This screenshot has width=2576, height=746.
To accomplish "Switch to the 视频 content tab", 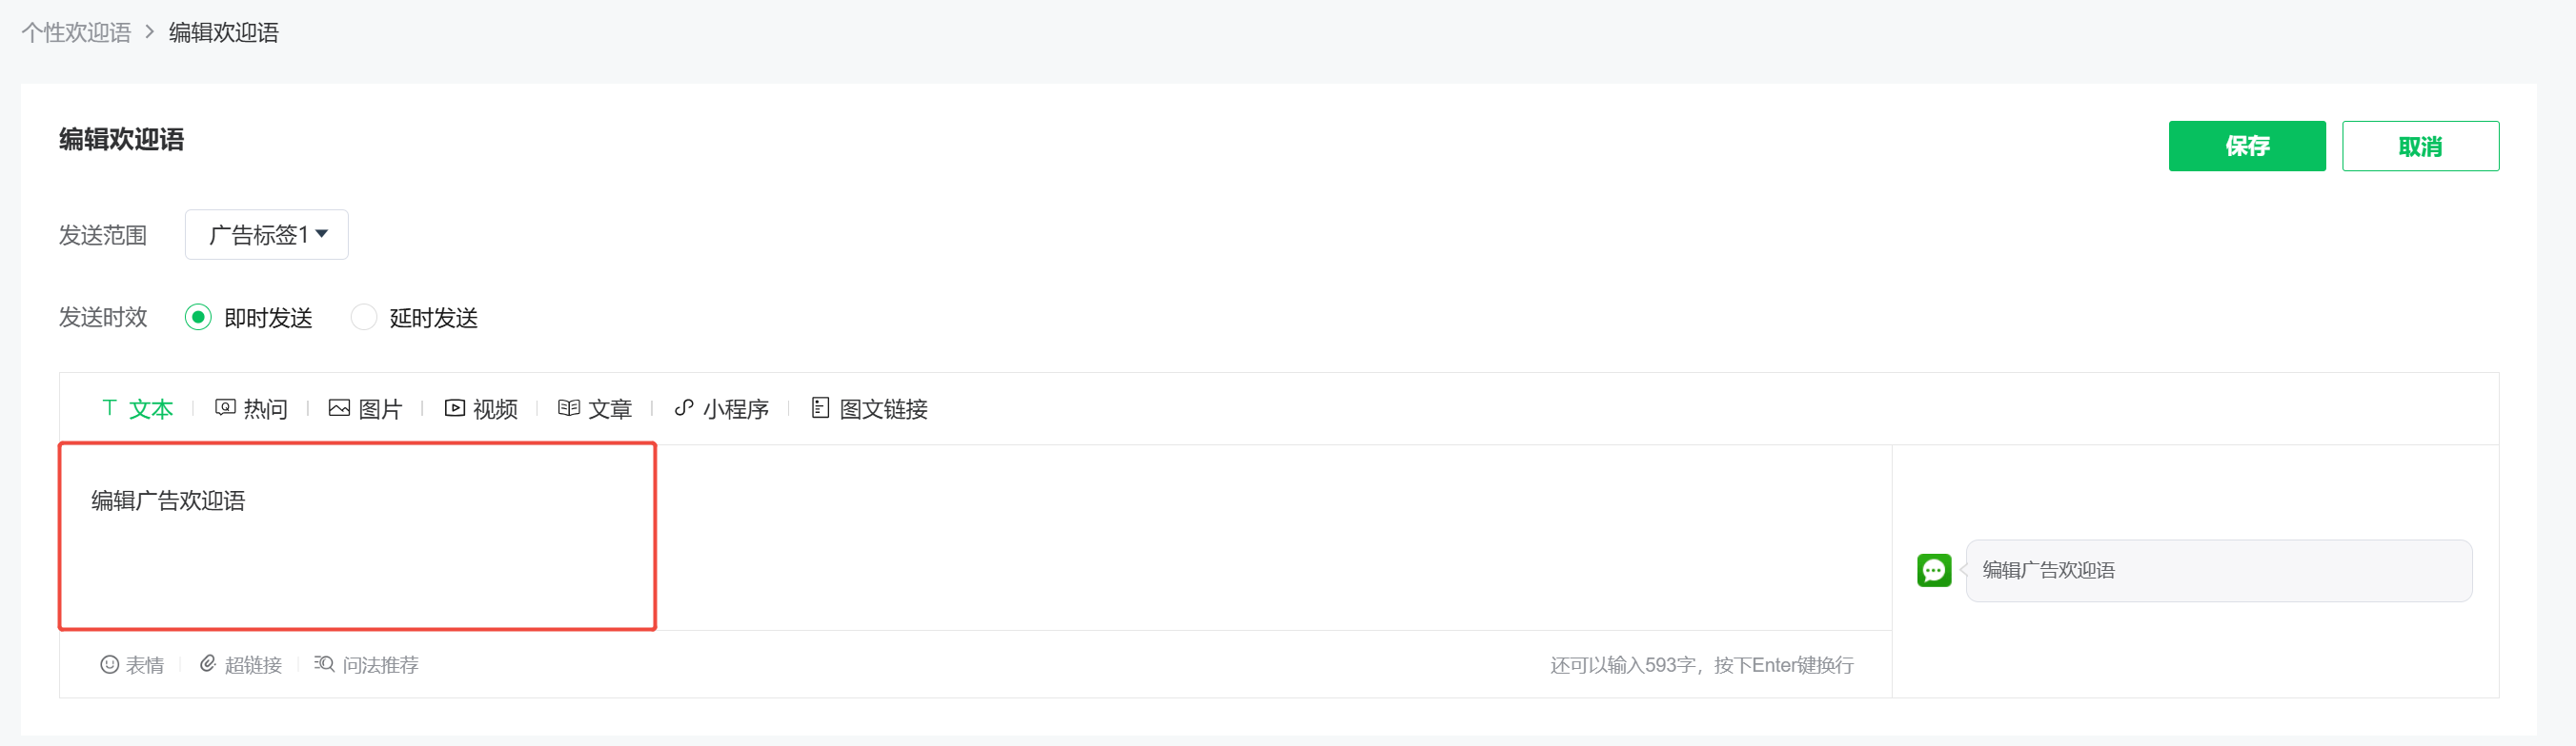I will coord(495,409).
